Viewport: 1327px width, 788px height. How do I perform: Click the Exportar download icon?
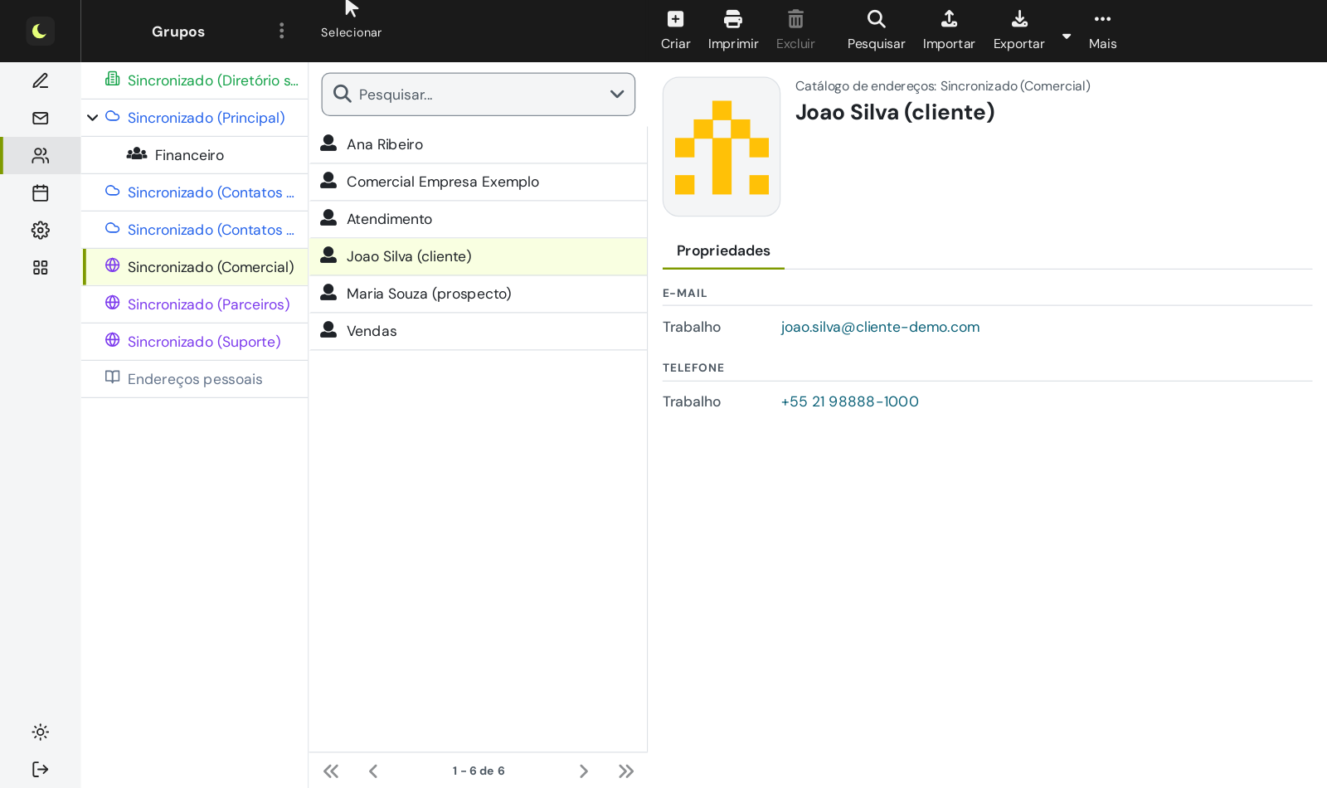pos(1019,19)
